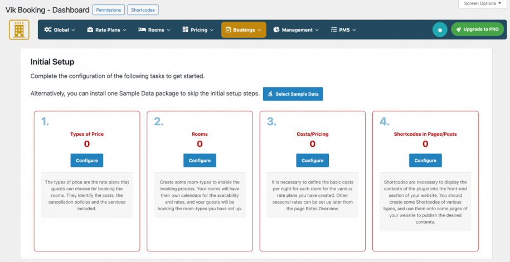
Task: Expand the Global menu chevron
Action: 73,30
